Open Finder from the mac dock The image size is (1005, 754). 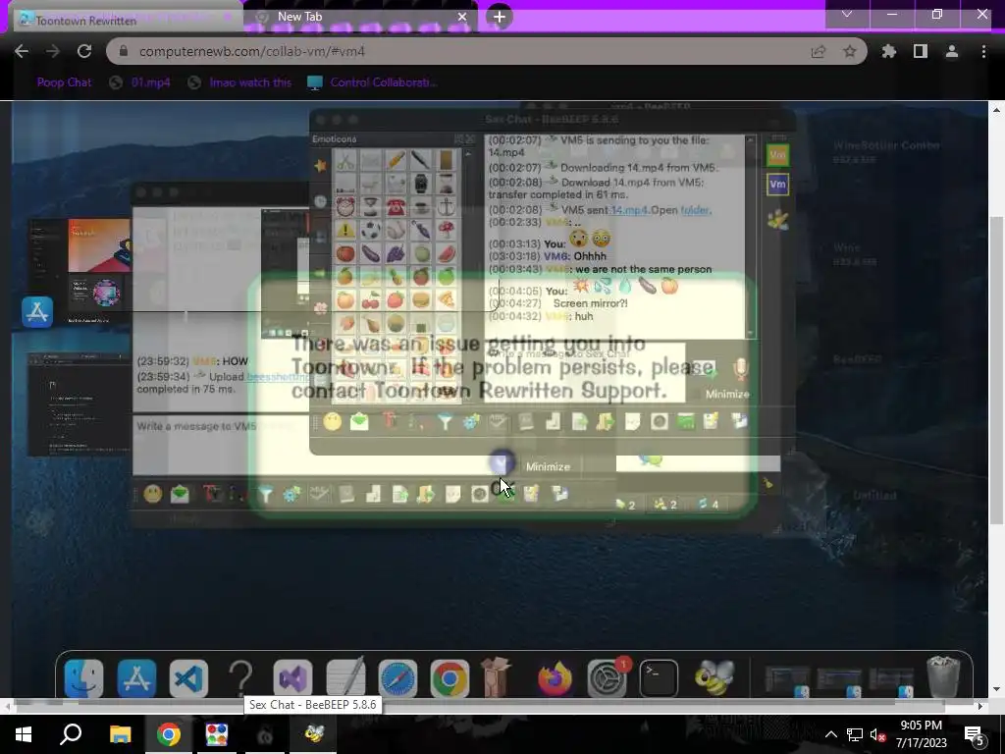[x=84, y=677]
